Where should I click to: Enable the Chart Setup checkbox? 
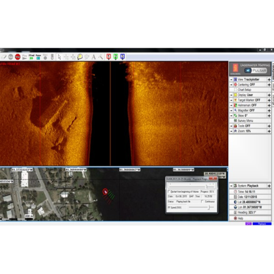click(x=236, y=89)
